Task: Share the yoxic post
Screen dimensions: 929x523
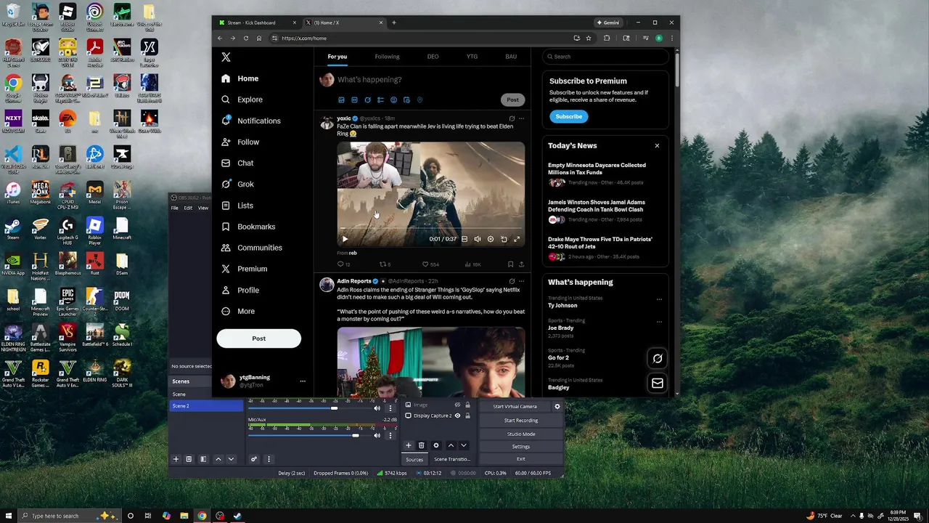Action: (521, 264)
